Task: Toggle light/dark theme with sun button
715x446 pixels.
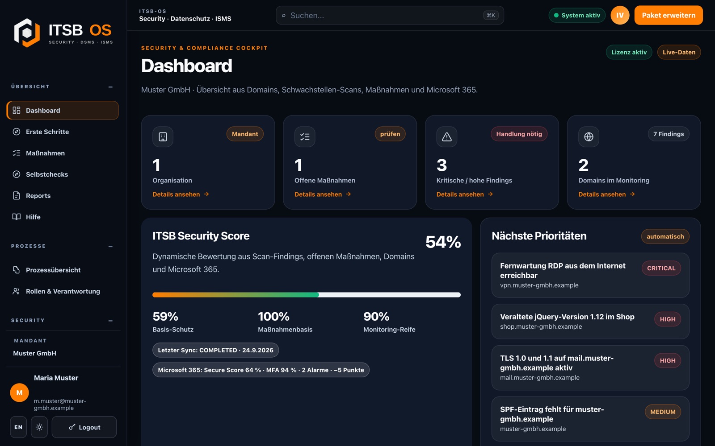Action: (x=39, y=427)
